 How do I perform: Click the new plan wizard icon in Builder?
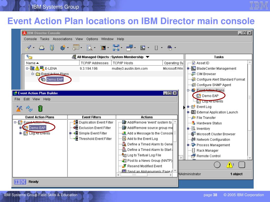(19, 109)
